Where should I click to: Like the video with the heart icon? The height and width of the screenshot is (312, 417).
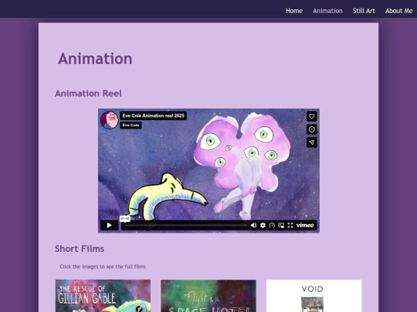click(312, 116)
